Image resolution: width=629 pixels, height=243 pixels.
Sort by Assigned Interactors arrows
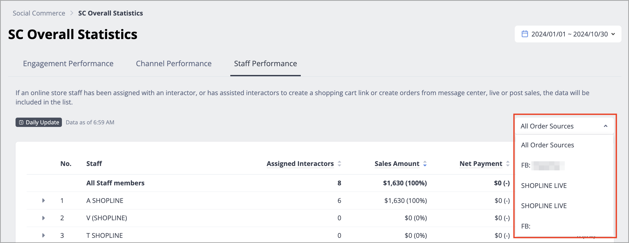[339, 164]
